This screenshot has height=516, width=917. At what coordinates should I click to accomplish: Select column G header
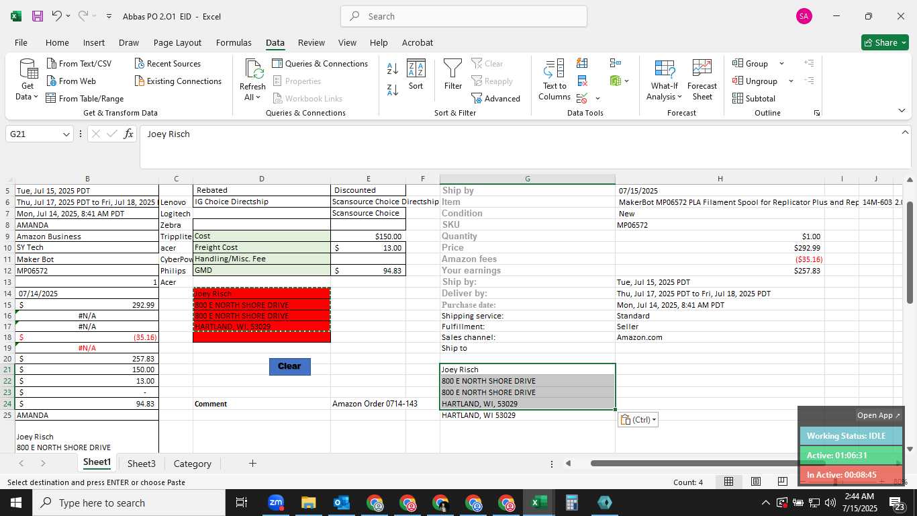pos(528,179)
